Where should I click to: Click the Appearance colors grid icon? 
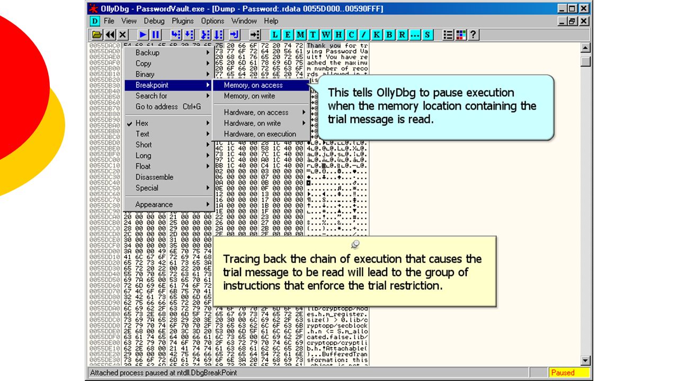461,35
